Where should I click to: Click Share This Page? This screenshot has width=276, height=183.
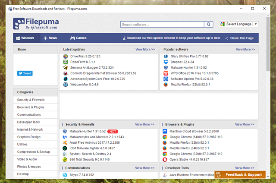click(x=239, y=38)
